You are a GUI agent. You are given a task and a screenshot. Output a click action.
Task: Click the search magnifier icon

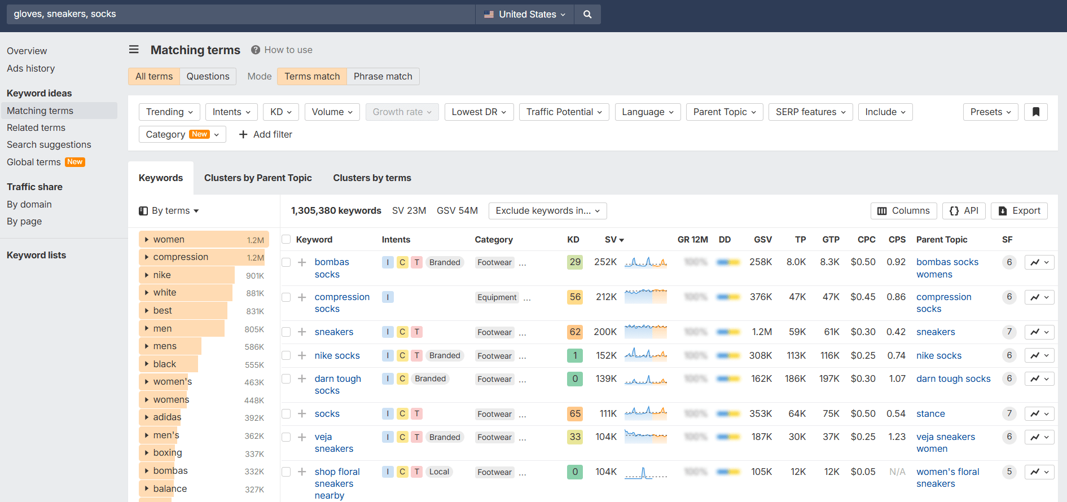[x=587, y=14]
